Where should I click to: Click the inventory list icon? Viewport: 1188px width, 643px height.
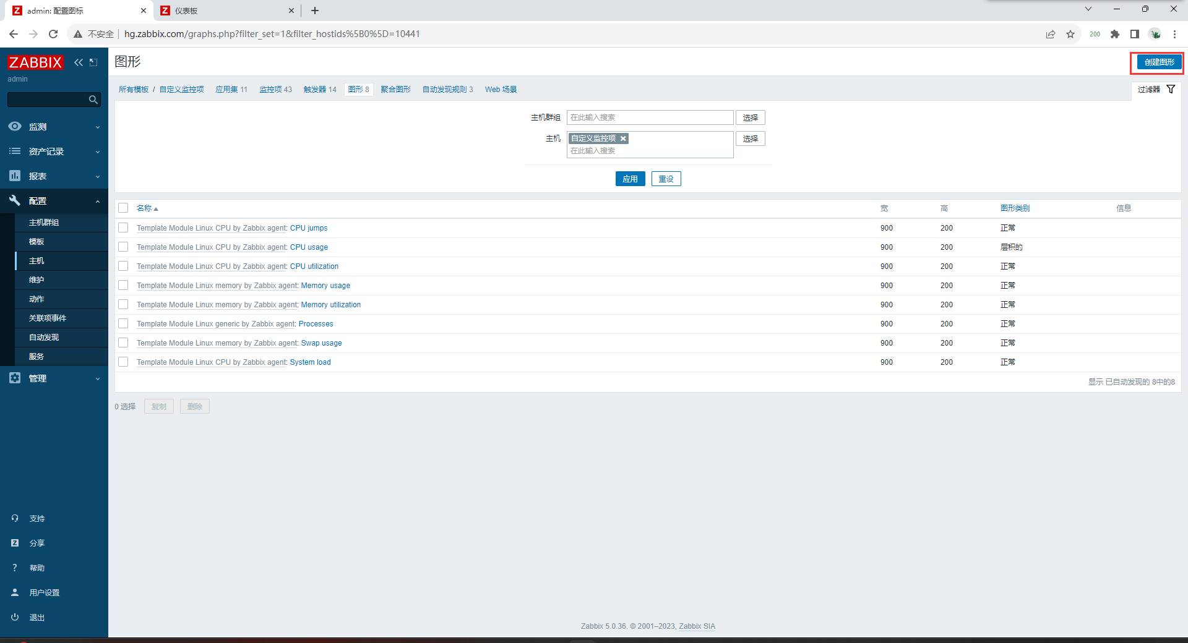15,151
